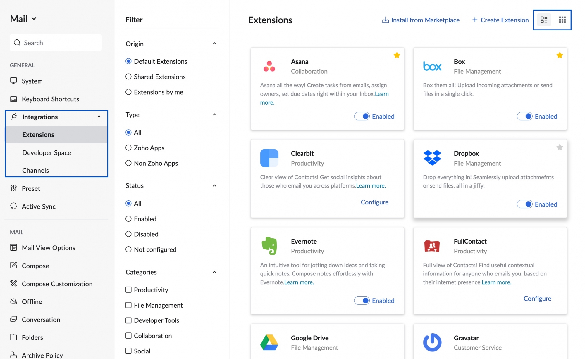Screen dimensions: 585x359
Task: Open the Search field in sidebar
Action: coord(56,42)
